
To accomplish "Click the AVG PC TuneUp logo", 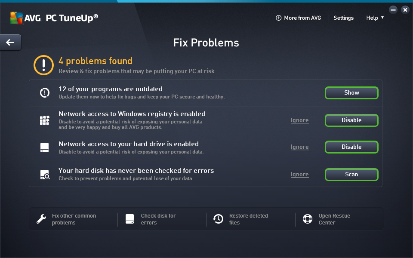I will coord(54,18).
